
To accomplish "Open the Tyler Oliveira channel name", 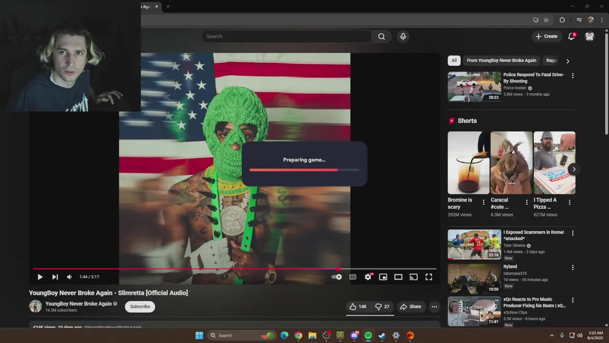I will (x=514, y=246).
